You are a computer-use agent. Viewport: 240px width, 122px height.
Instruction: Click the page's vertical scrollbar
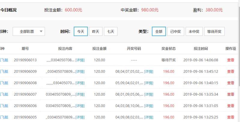click(x=239, y=46)
